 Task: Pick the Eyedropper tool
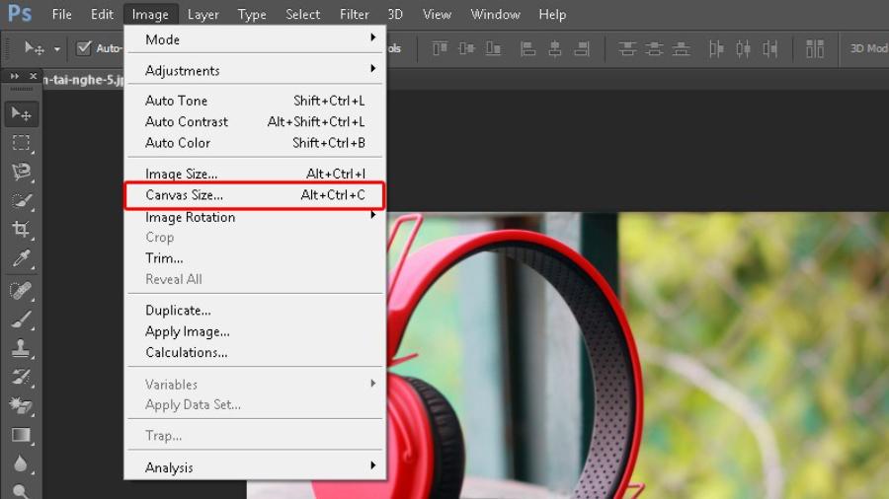pyautogui.click(x=21, y=258)
